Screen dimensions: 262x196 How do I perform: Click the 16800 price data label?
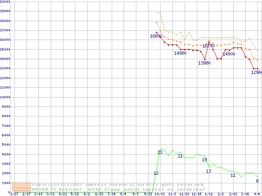pos(156,36)
